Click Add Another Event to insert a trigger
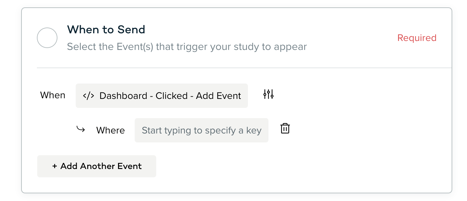 click(97, 166)
